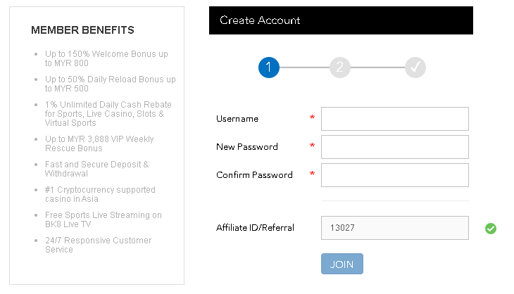Image resolution: width=514 pixels, height=294 pixels.
Task: Click the step 2 circle indicator
Action: click(x=340, y=68)
